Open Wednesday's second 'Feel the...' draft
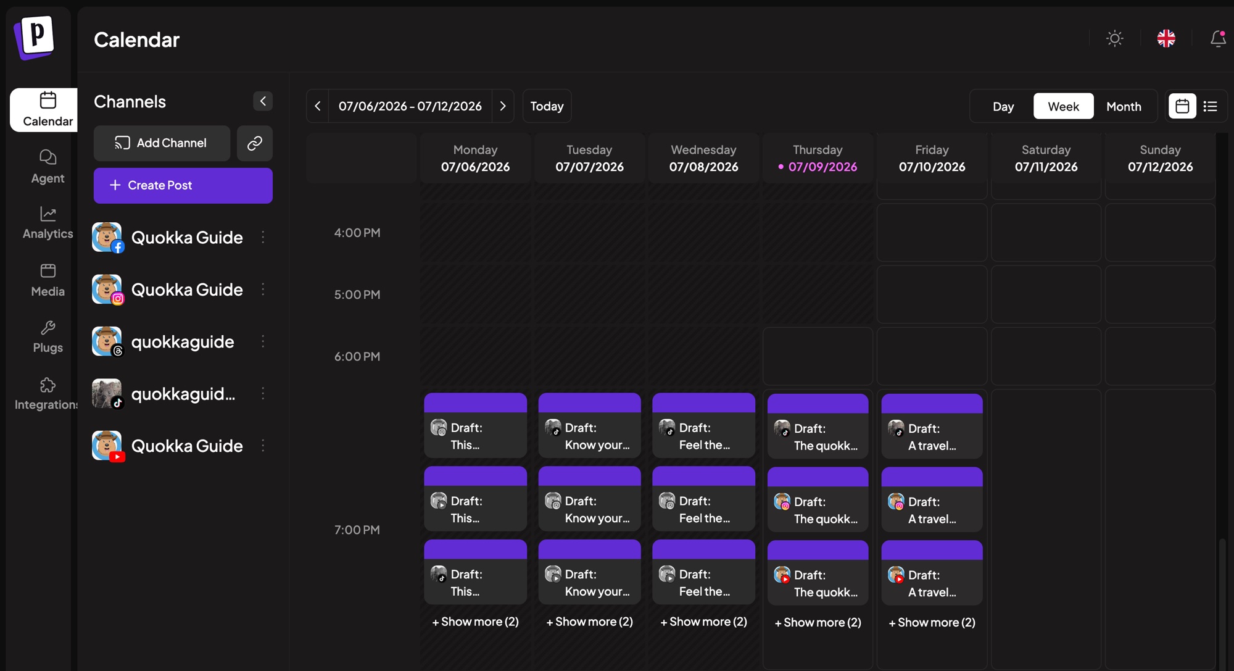 [x=703, y=499]
